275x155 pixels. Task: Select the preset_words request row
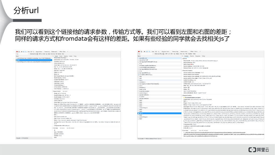point(160,89)
